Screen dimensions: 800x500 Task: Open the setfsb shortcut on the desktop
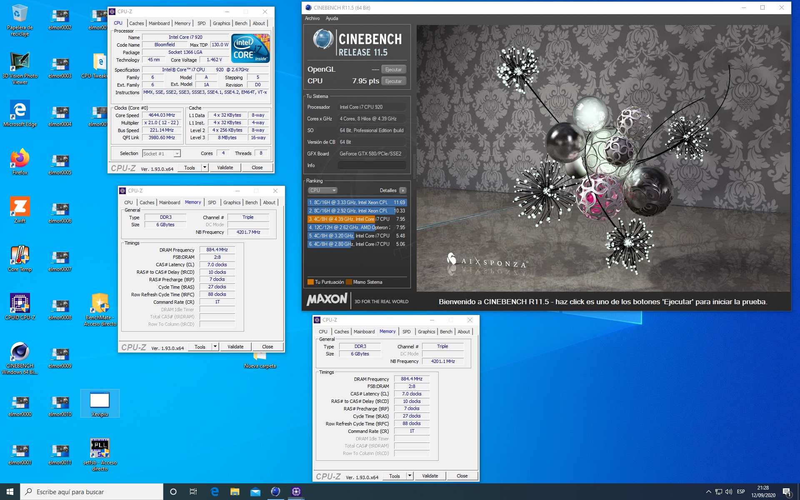click(x=100, y=455)
